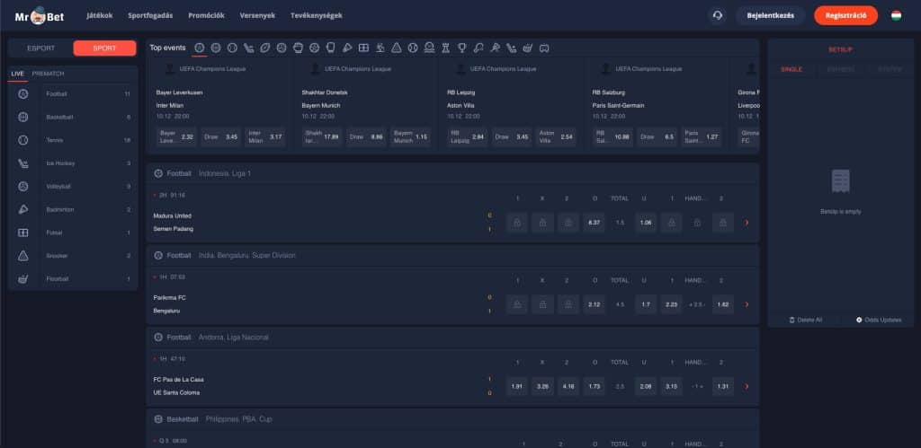The height and width of the screenshot is (448, 921).
Task: Click the live support headset icon
Action: point(717,15)
